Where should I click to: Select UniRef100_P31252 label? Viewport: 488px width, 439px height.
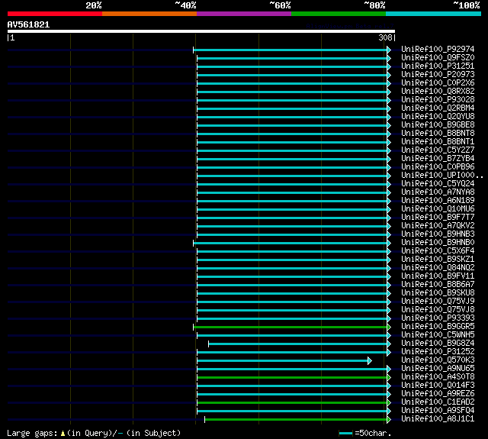(438, 352)
